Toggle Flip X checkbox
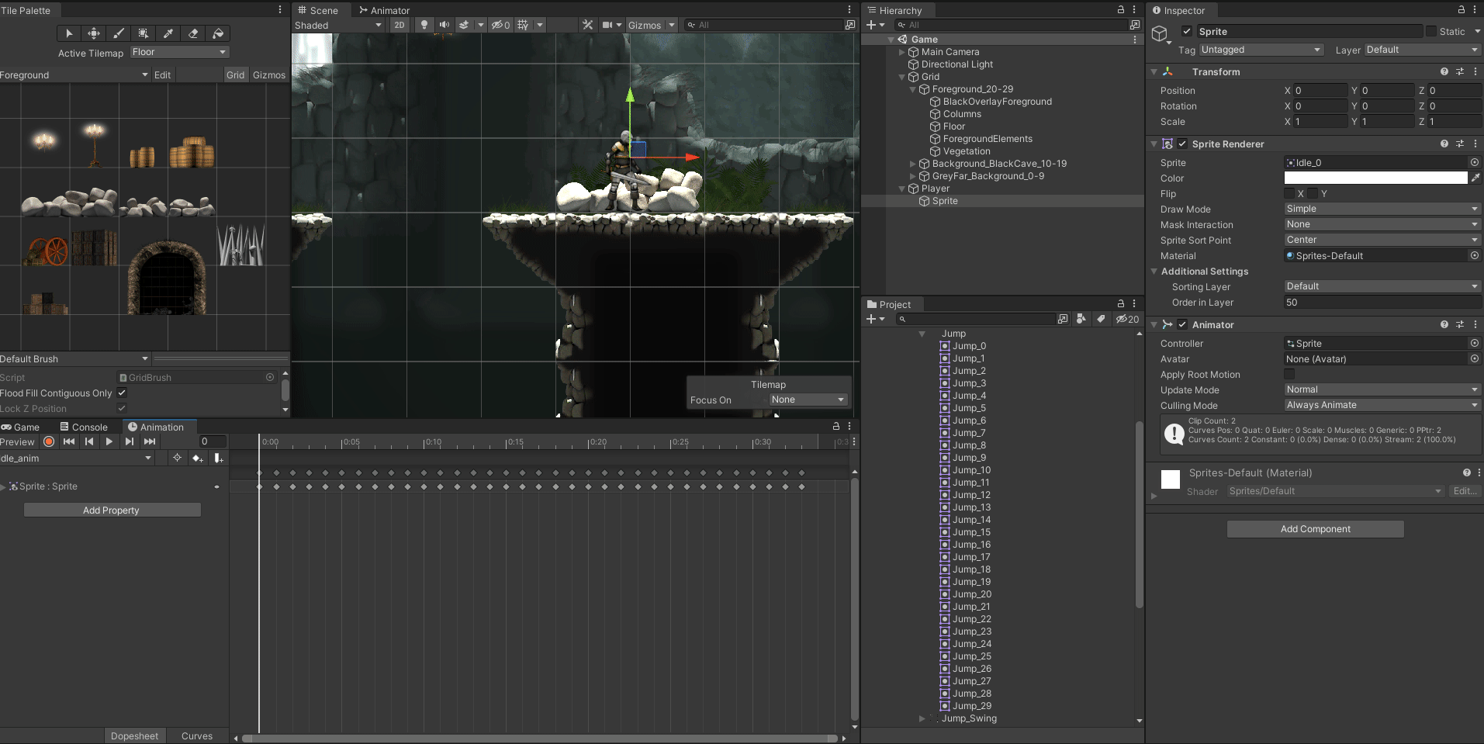 coord(1289,193)
